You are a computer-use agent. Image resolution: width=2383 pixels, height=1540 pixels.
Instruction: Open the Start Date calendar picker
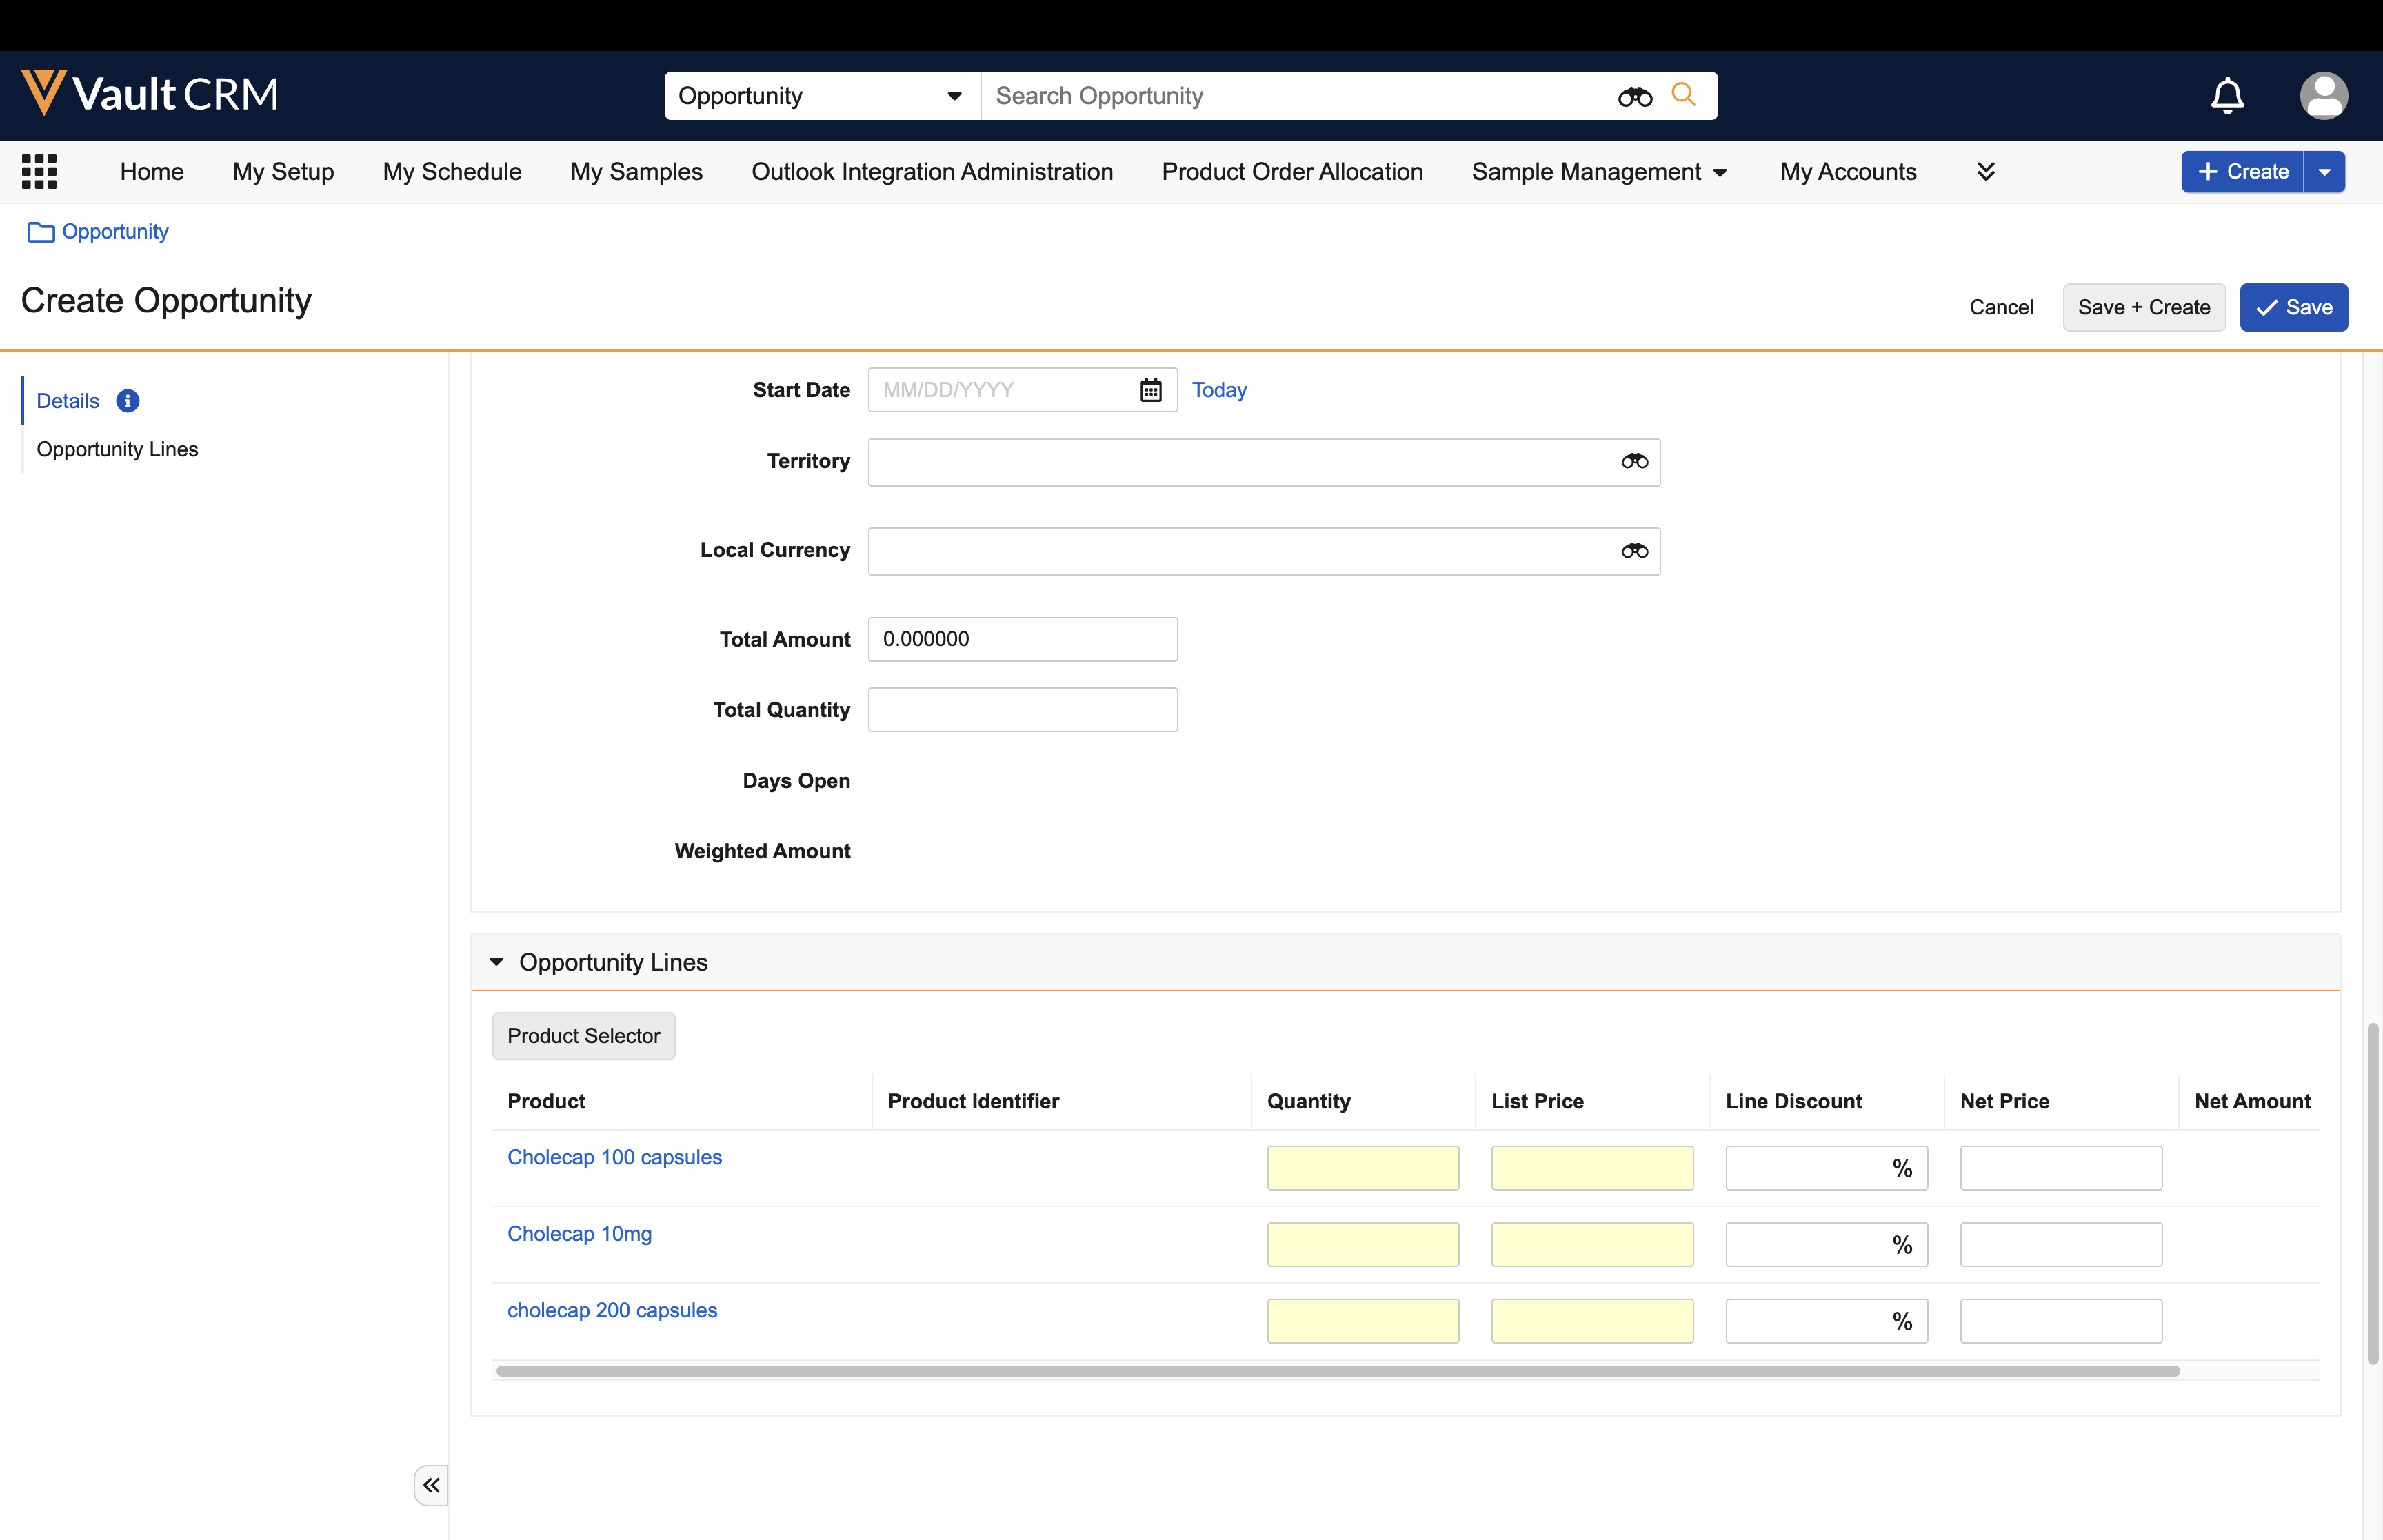[x=1150, y=390]
